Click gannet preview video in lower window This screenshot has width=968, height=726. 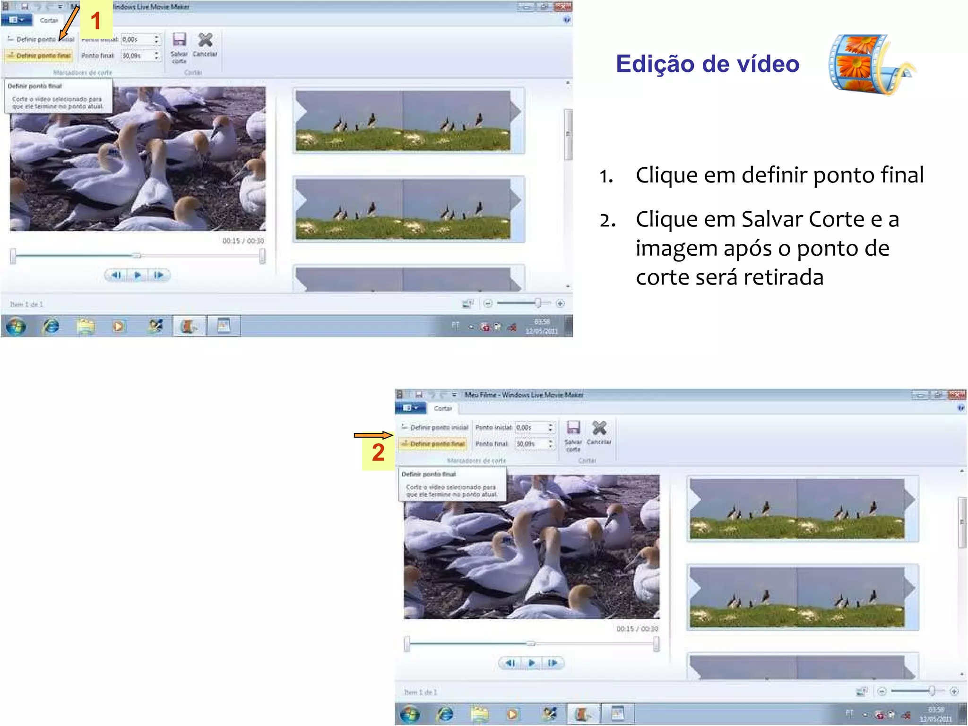pos(532,547)
